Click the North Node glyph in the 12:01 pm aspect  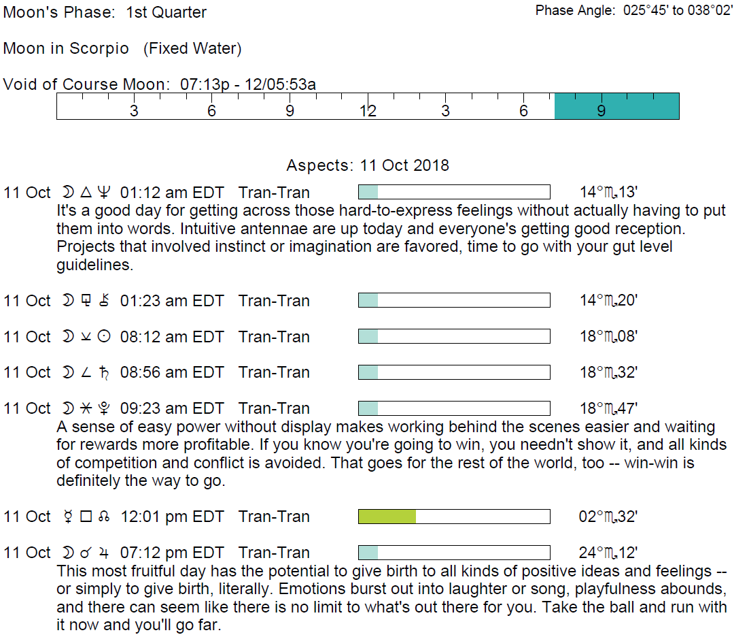(x=103, y=517)
